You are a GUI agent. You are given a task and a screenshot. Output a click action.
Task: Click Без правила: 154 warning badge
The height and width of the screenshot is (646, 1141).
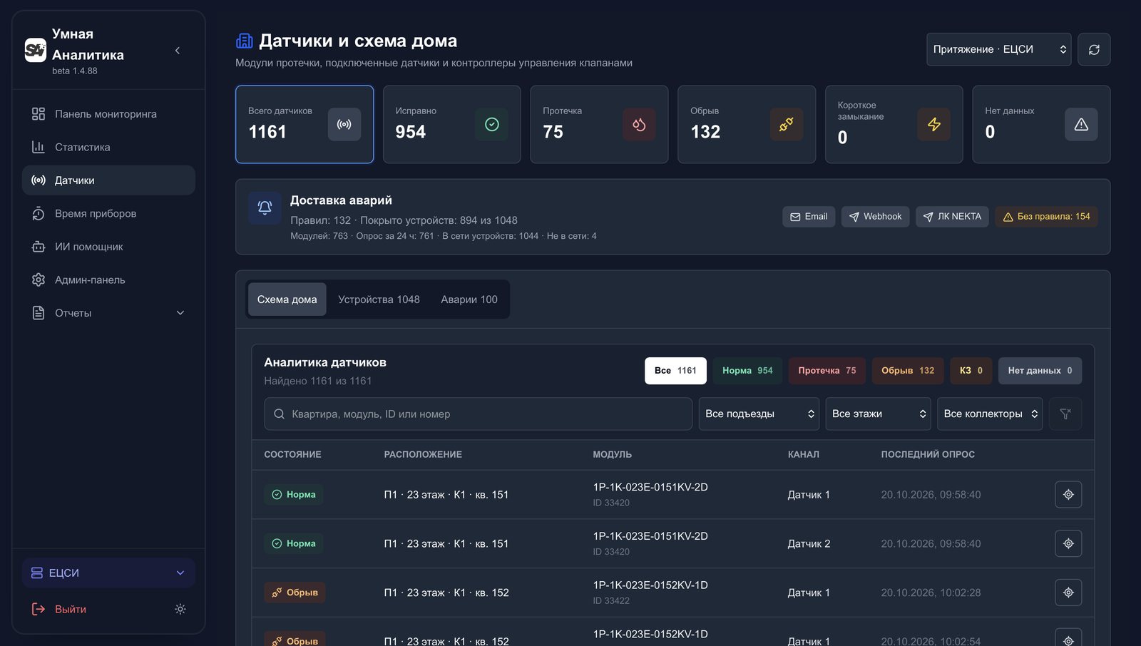1046,217
